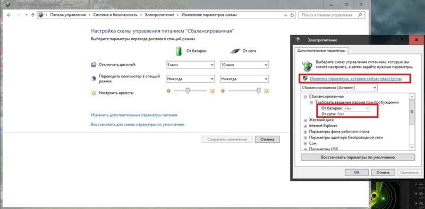Viewport: 425px width, 209px height.
Task: Go back with the navigation arrow
Action: [9, 15]
